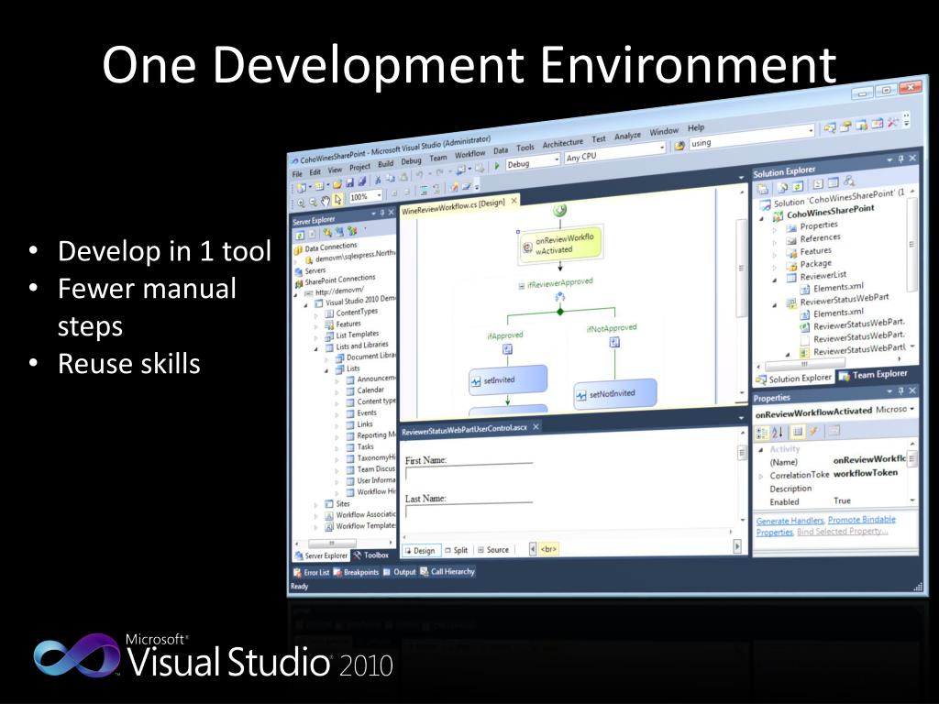Click the Connect to Database icon

(x=327, y=232)
